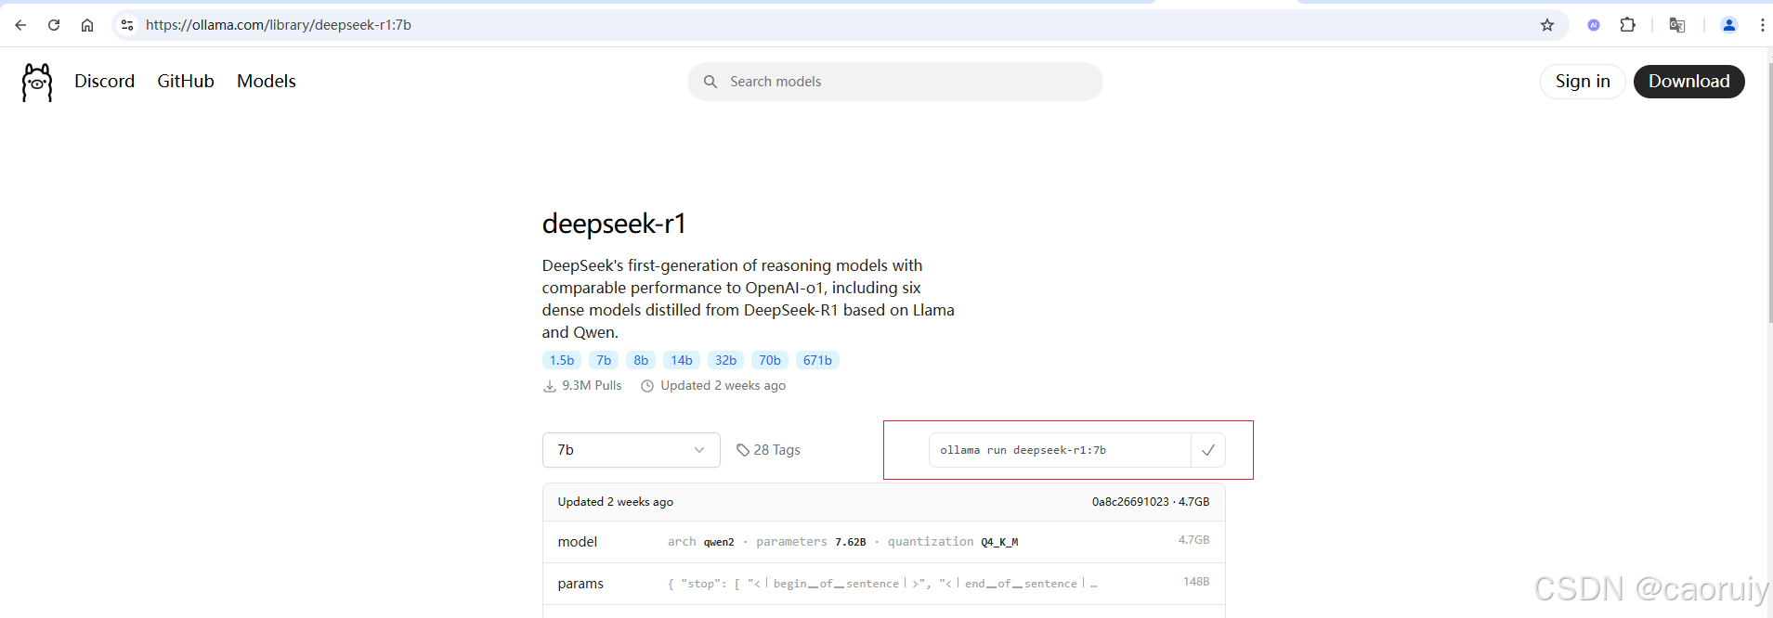Click the address bar URL

pos(279,25)
